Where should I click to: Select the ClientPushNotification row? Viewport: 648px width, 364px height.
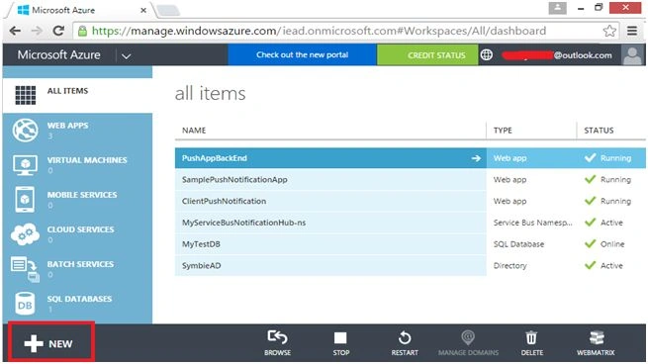tap(410, 201)
